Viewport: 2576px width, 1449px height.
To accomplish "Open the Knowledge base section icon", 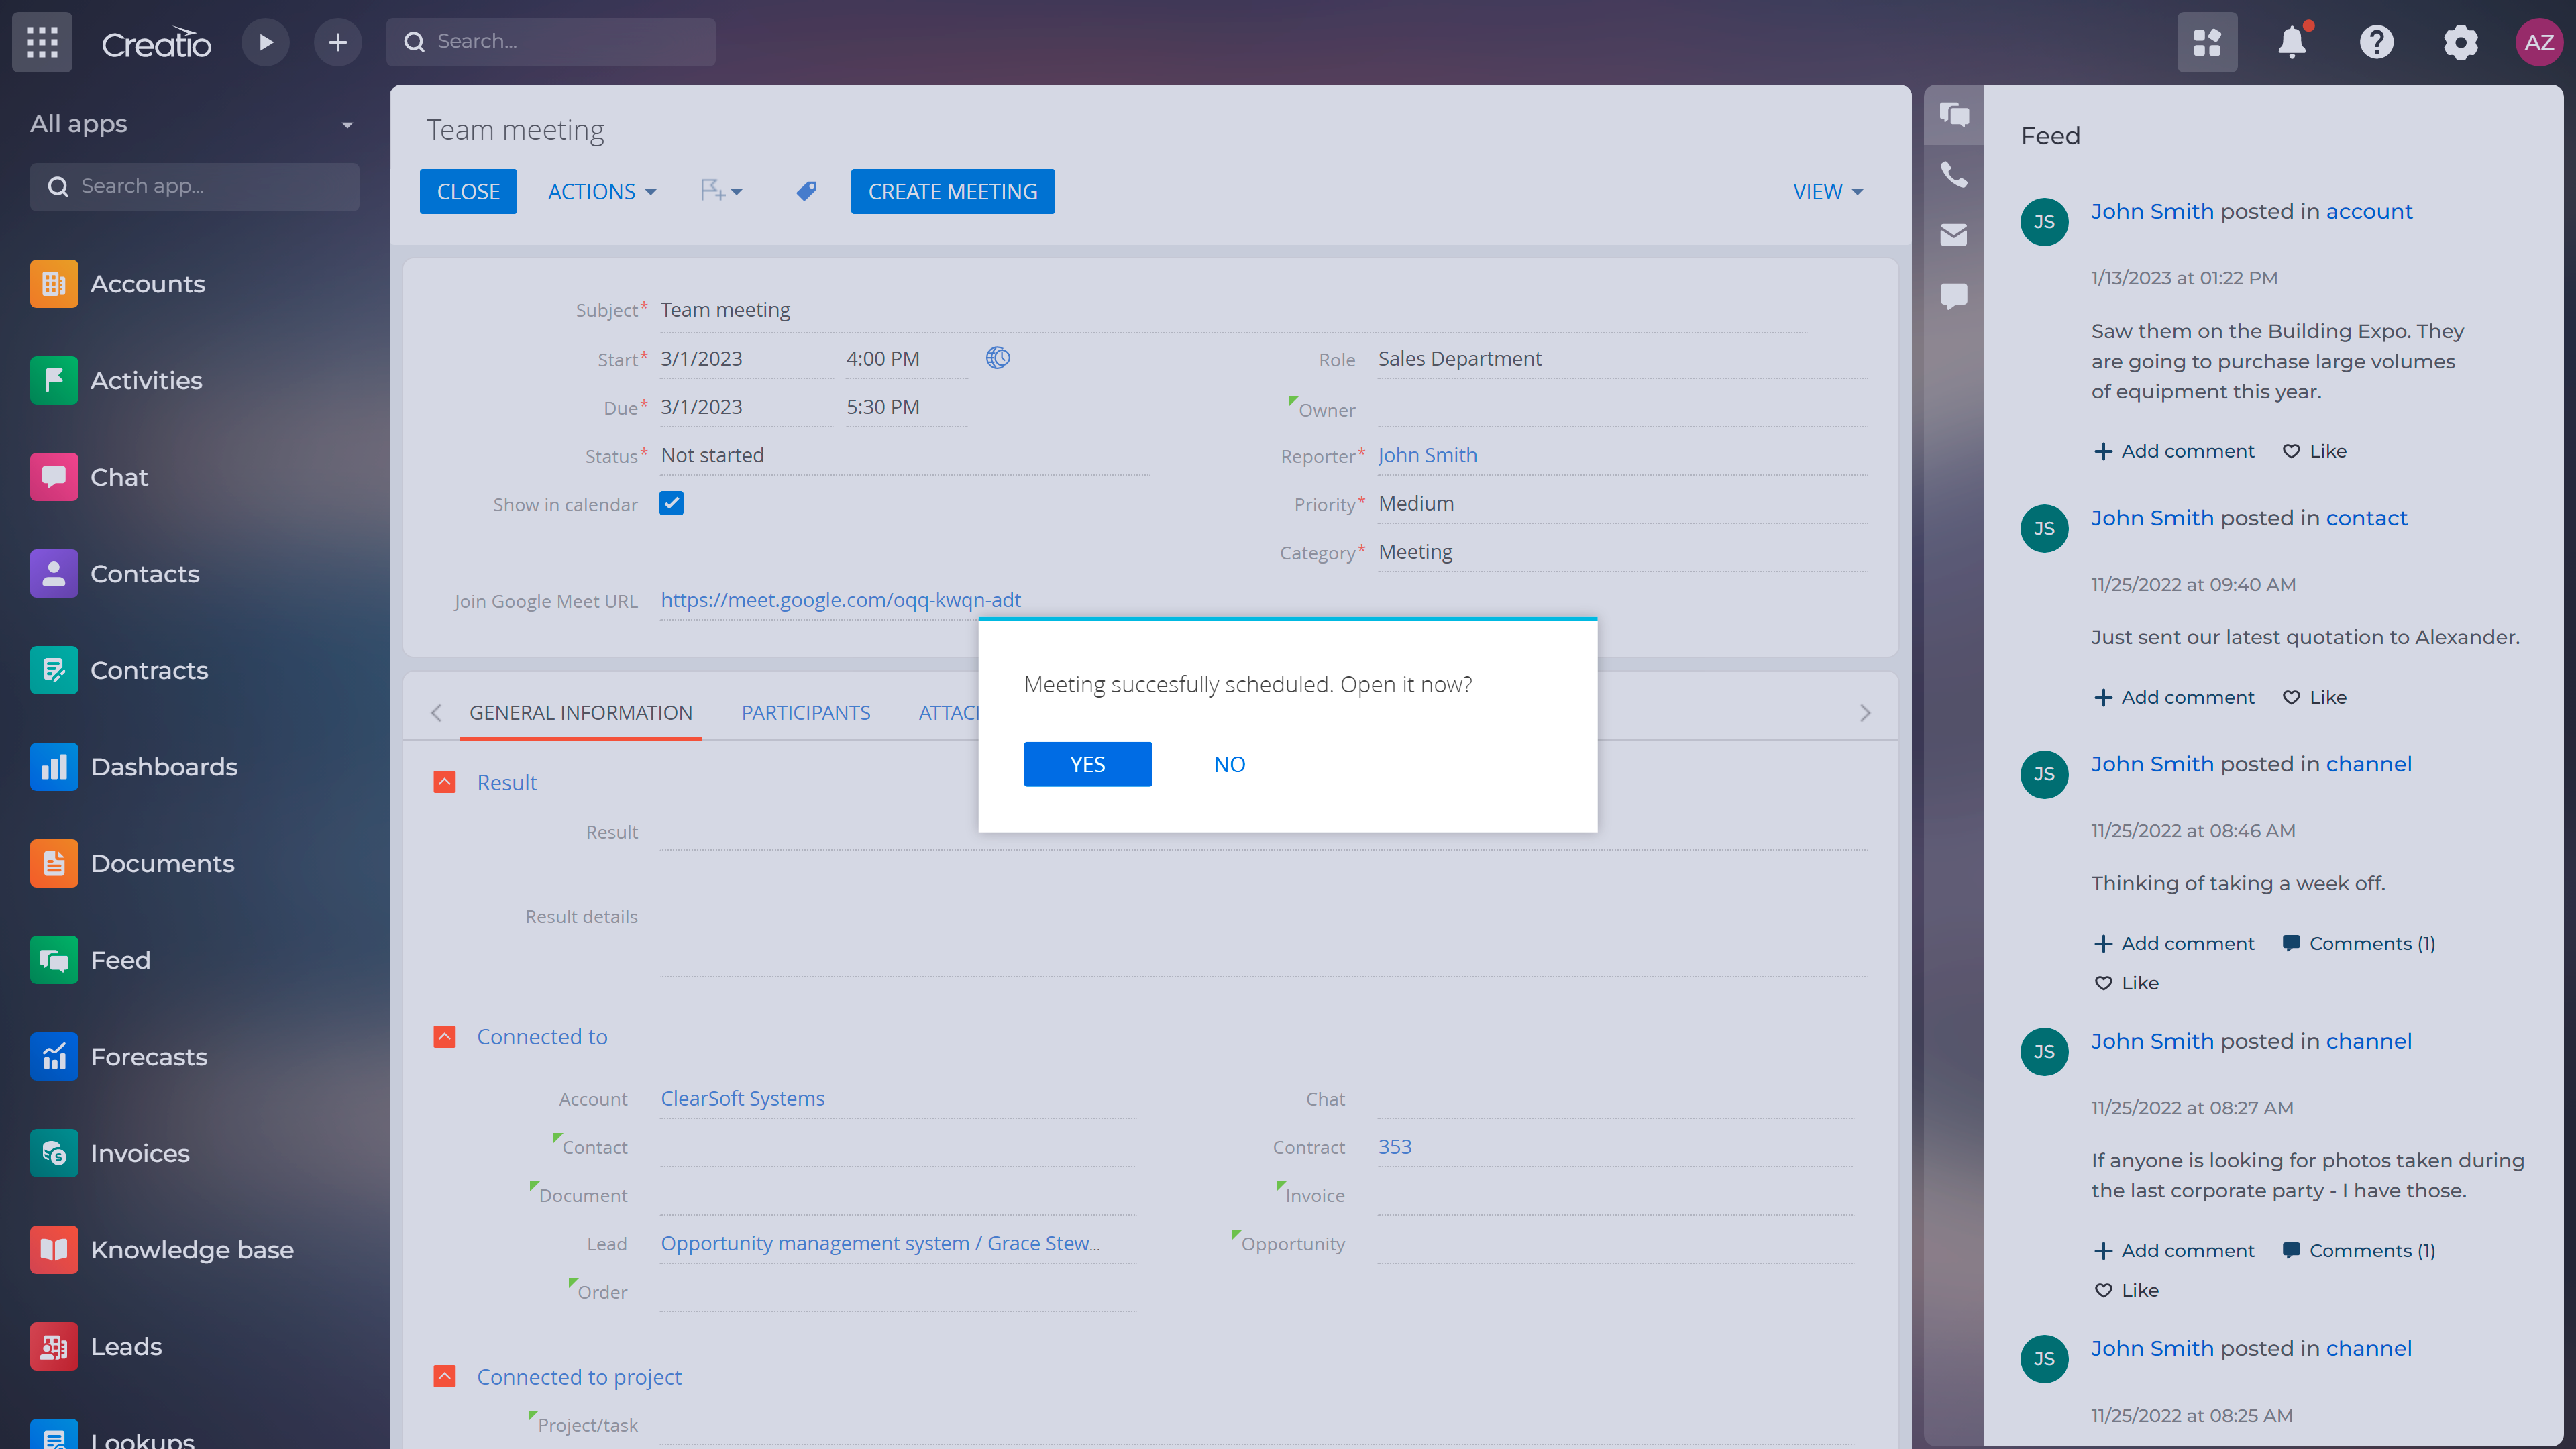I will pyautogui.click(x=54, y=1250).
